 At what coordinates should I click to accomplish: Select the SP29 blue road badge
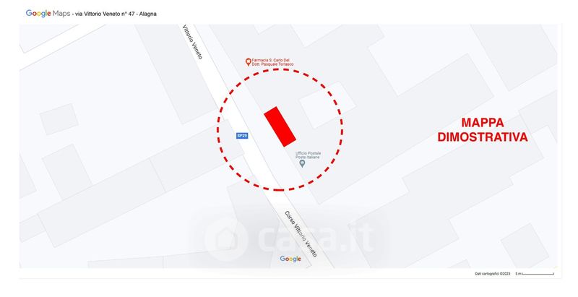click(x=242, y=136)
